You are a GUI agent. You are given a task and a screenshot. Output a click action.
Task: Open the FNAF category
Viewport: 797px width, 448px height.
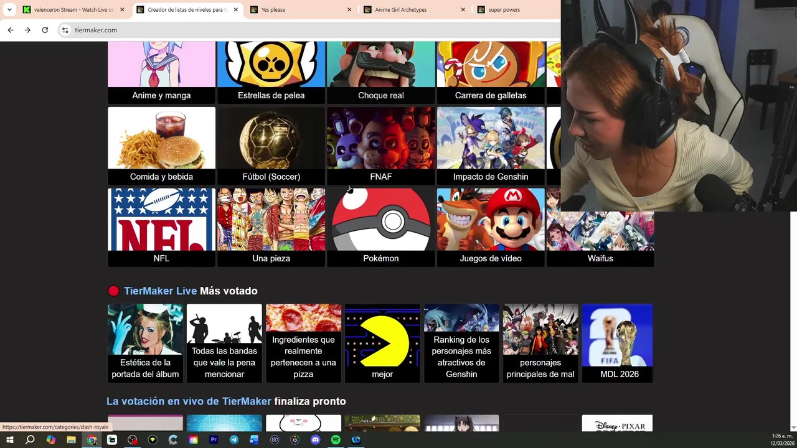point(381,146)
